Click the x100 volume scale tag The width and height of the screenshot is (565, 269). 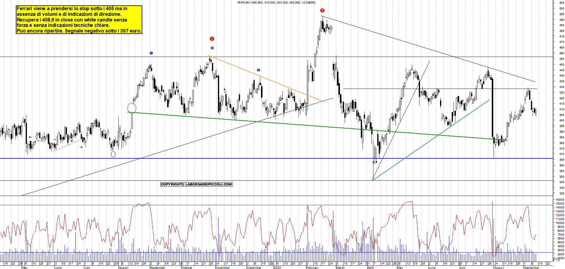pos(556,260)
